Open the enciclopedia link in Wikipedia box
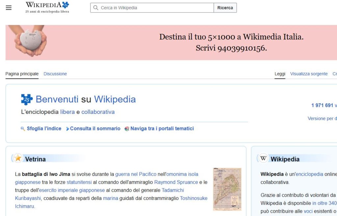This screenshot has height=216, width=337. point(309,174)
